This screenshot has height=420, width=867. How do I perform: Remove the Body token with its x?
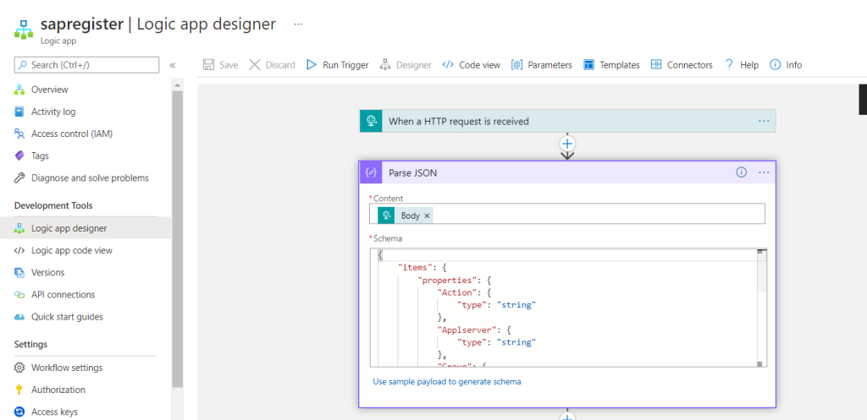pos(427,215)
